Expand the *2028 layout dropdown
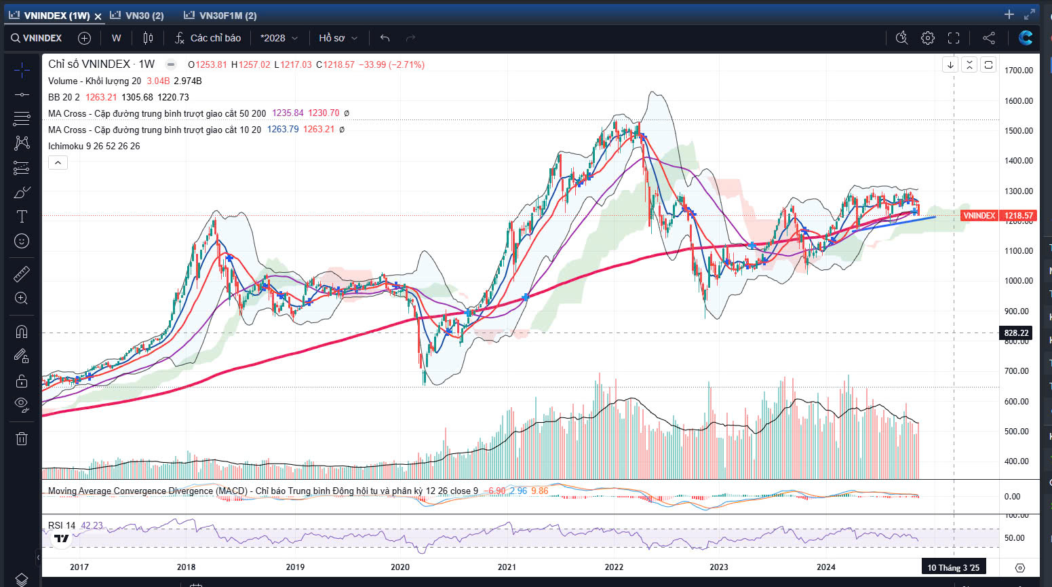 point(279,38)
